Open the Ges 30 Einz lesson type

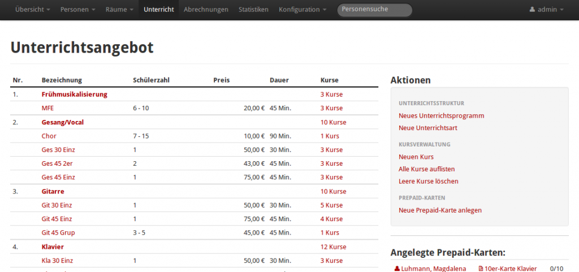pyautogui.click(x=58, y=150)
